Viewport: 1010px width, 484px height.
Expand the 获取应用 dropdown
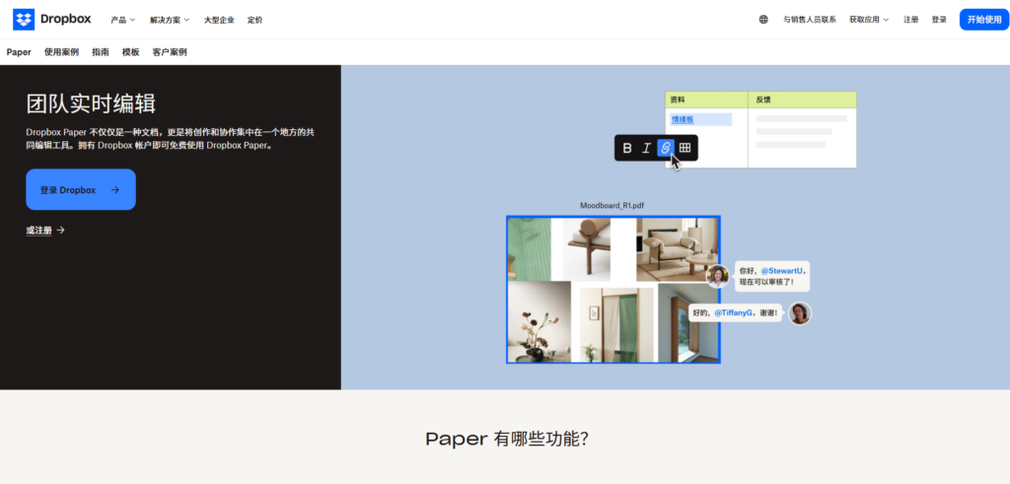(x=868, y=20)
